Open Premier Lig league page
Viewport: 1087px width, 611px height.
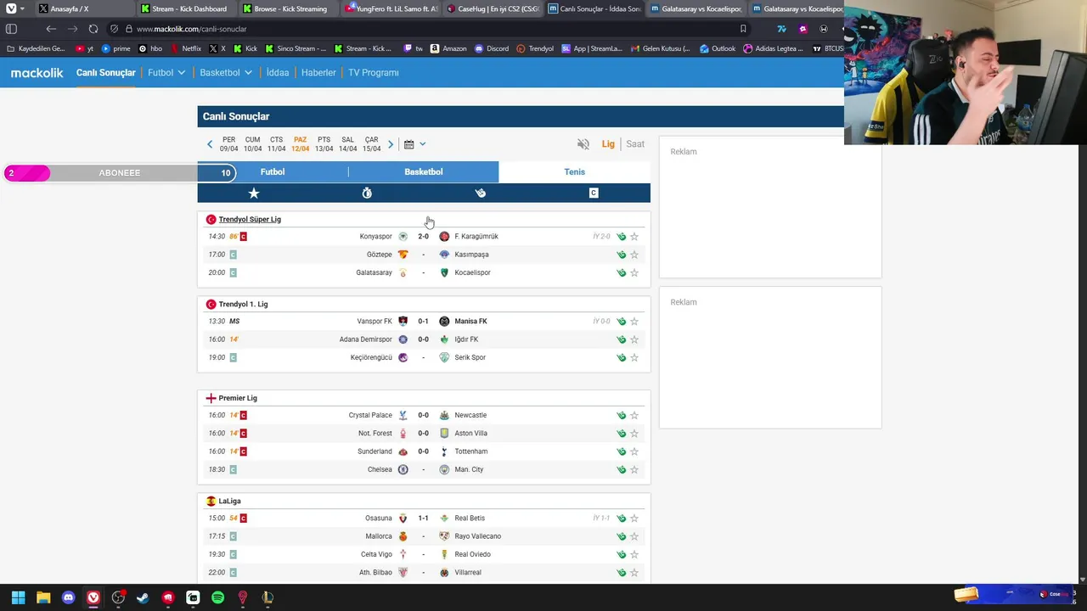238,398
